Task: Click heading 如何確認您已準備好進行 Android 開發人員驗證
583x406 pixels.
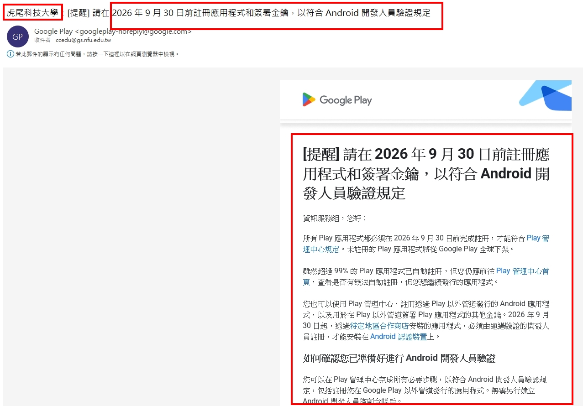Action: (x=399, y=358)
